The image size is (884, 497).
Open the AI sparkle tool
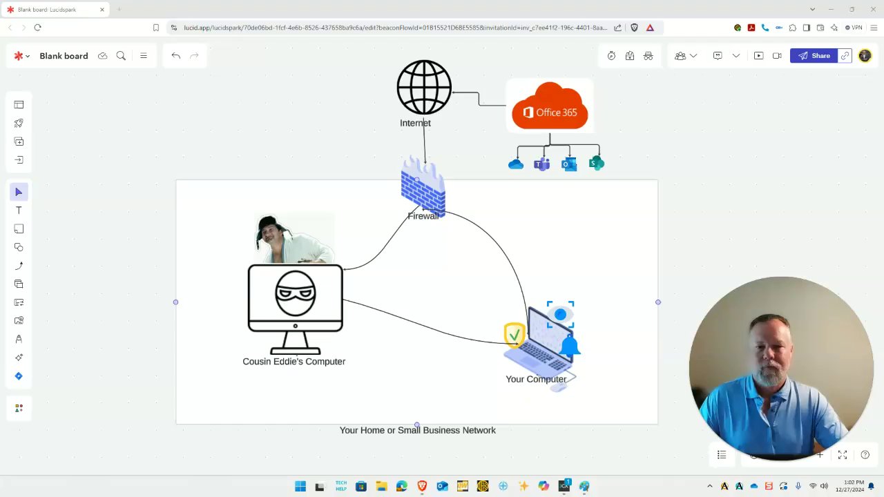coord(19,358)
